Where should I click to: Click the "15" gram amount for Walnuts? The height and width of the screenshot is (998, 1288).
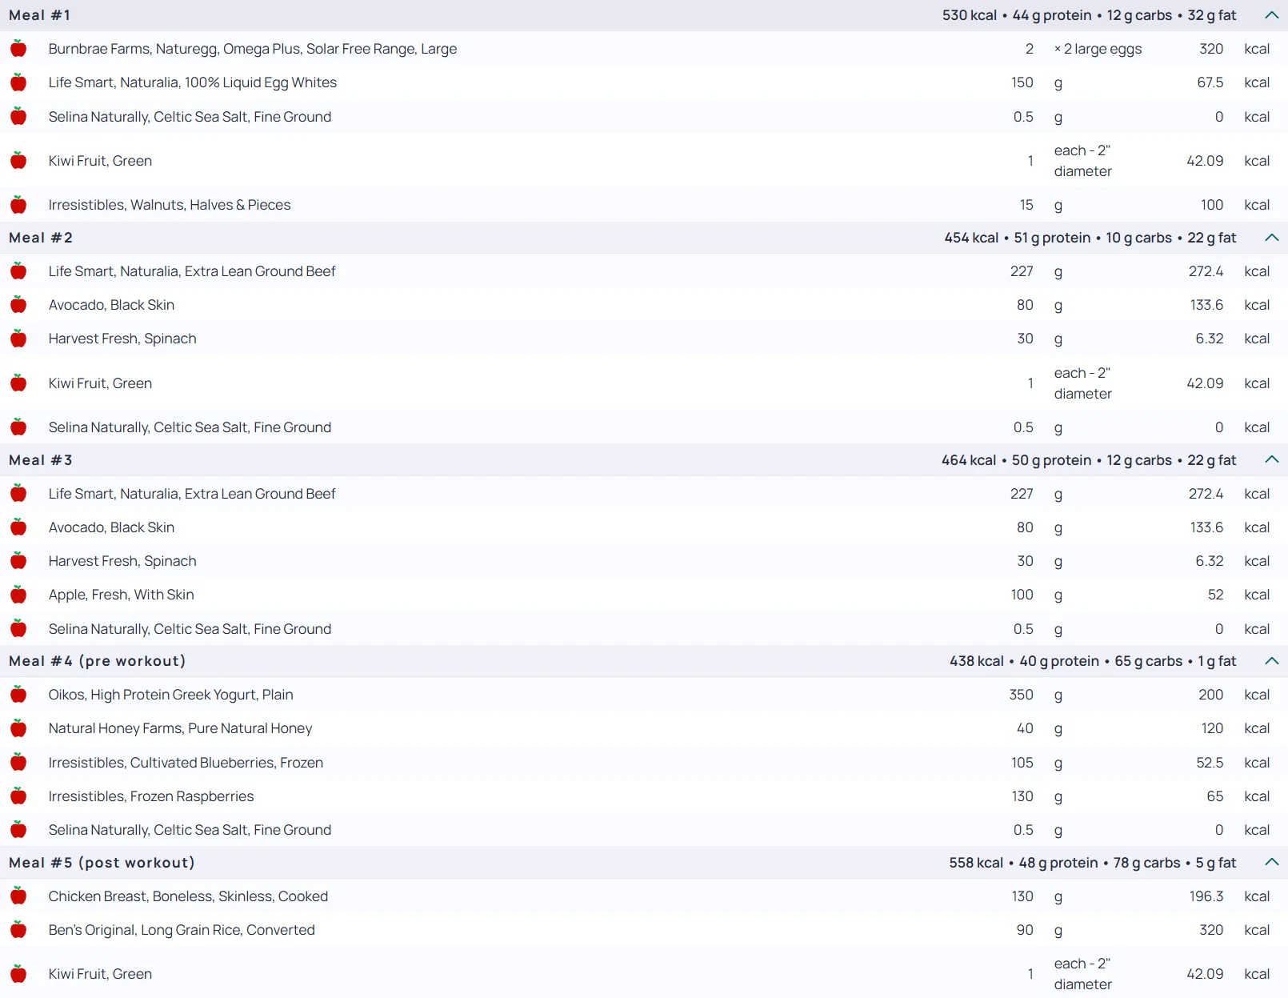click(1026, 205)
